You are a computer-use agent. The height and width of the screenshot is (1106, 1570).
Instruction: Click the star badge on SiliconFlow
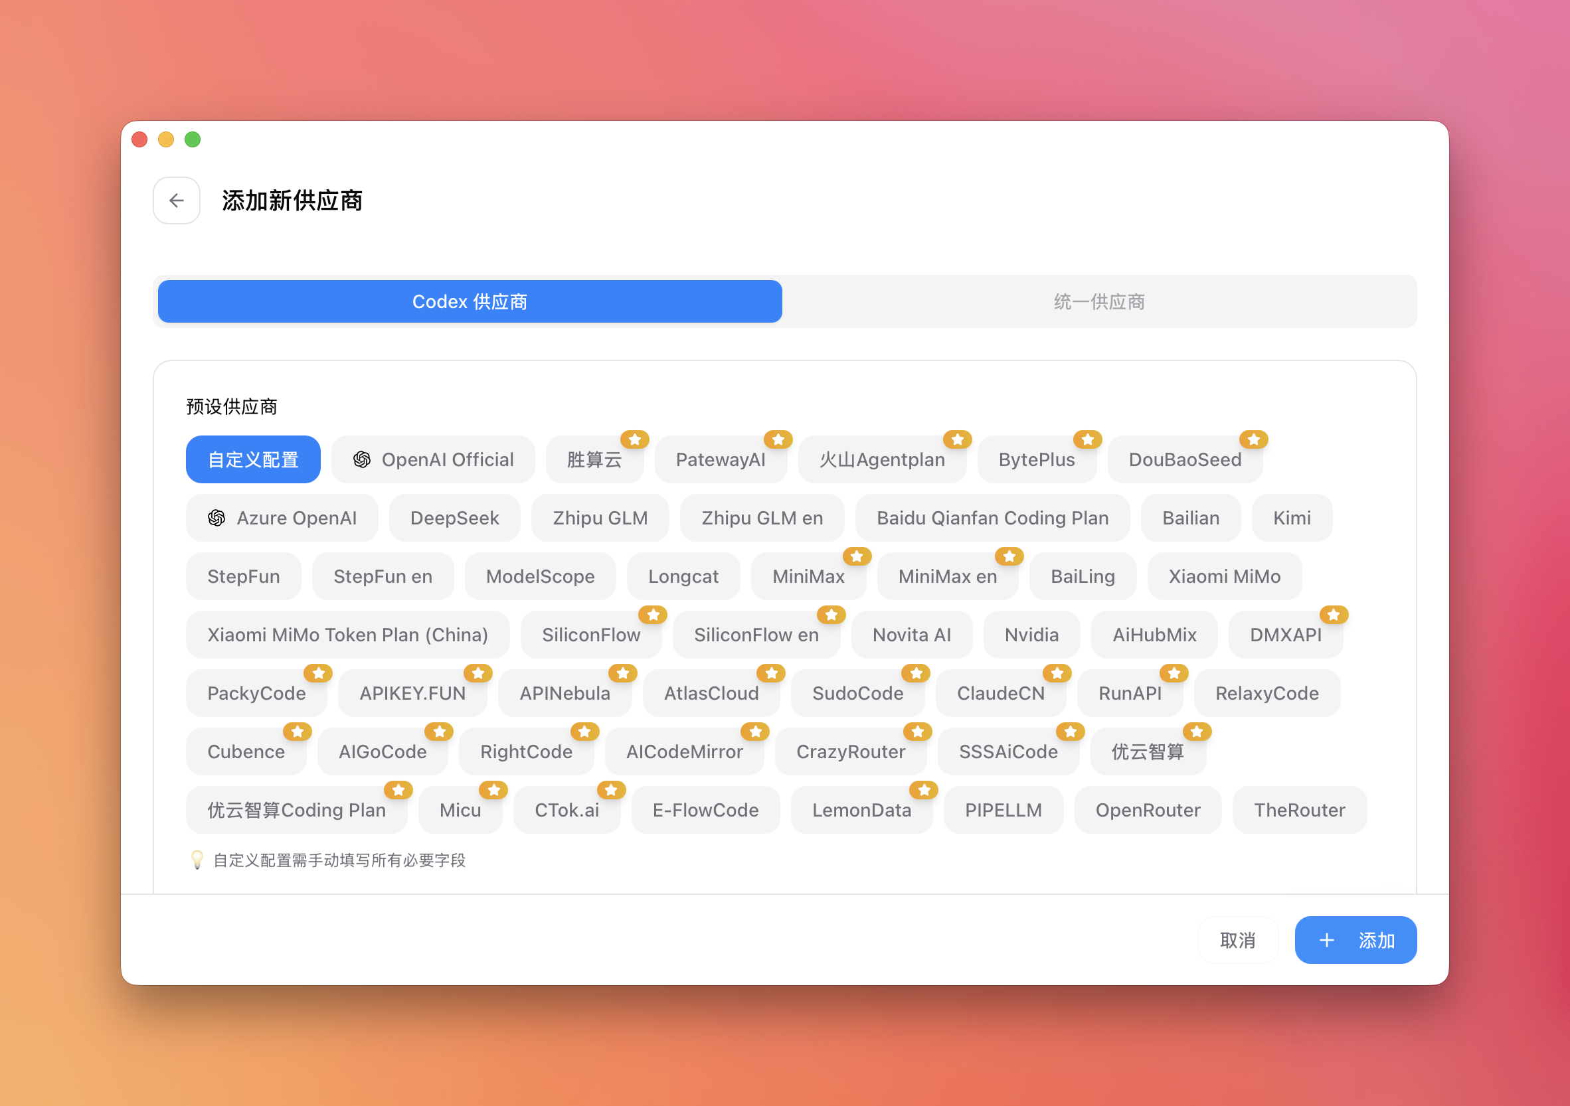click(x=653, y=615)
